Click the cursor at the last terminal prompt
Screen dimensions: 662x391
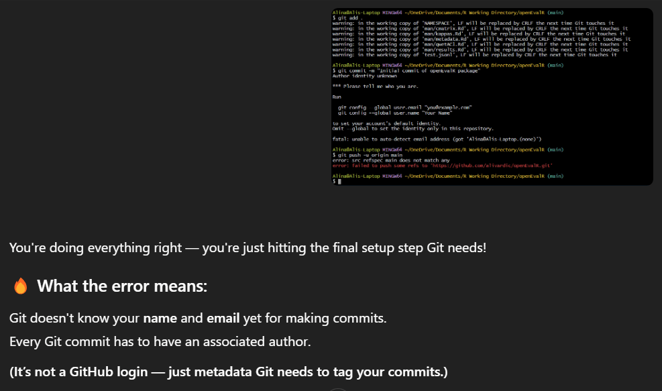(x=339, y=181)
